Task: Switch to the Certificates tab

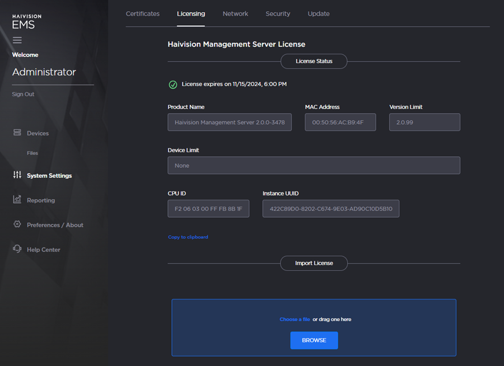Action: [x=142, y=13]
